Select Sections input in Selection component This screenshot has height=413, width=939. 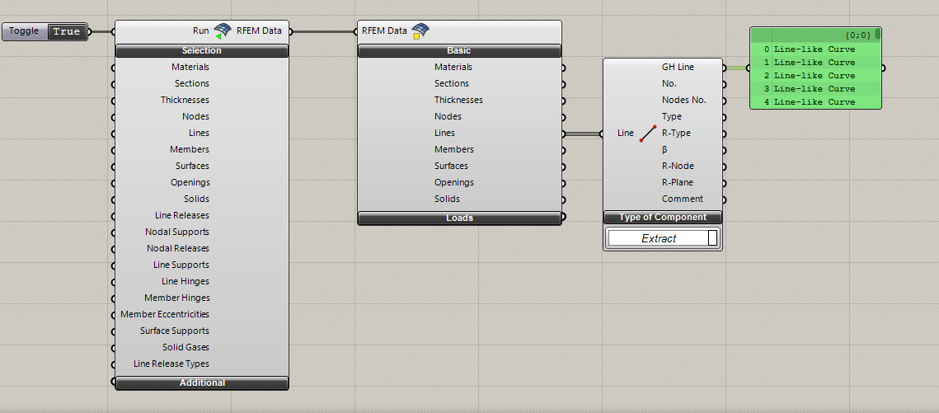[192, 83]
